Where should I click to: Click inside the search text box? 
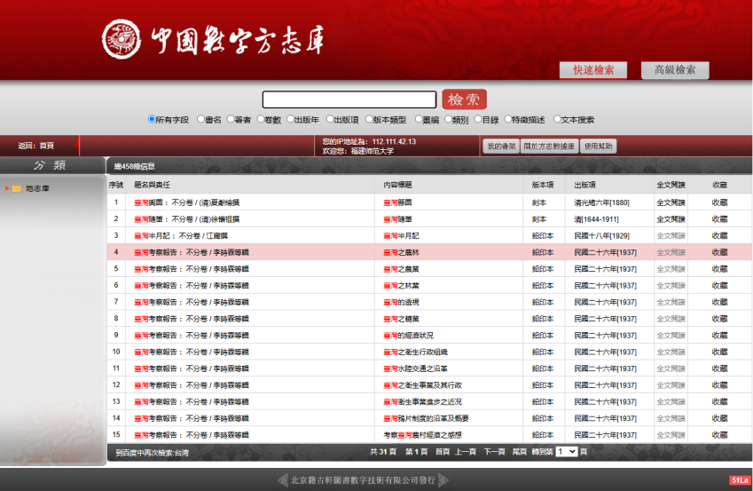(349, 99)
